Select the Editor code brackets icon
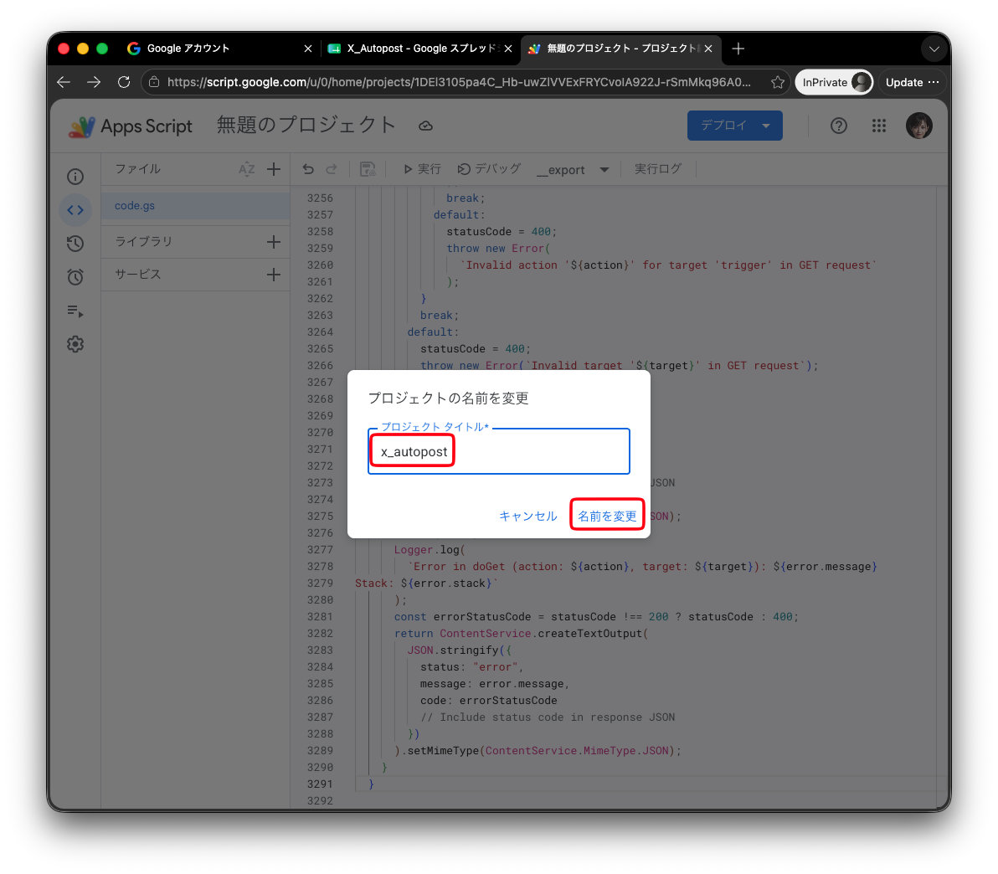 75,210
